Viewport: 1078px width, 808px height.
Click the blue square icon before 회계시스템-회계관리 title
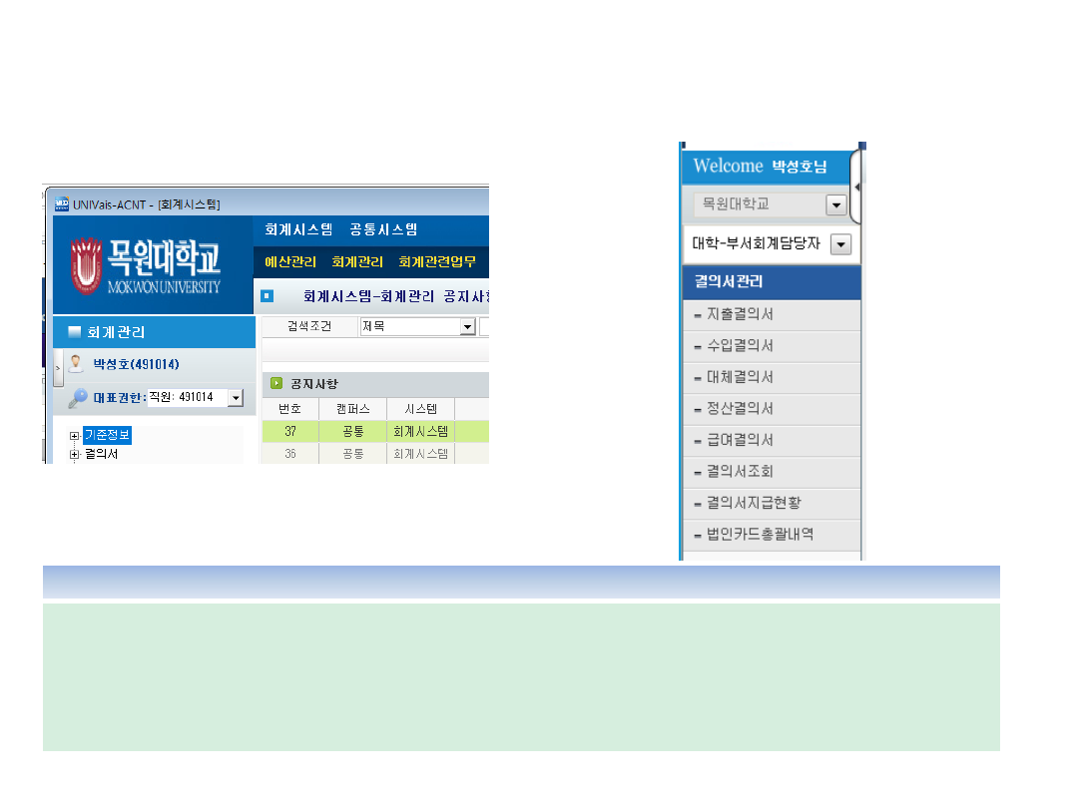[268, 296]
